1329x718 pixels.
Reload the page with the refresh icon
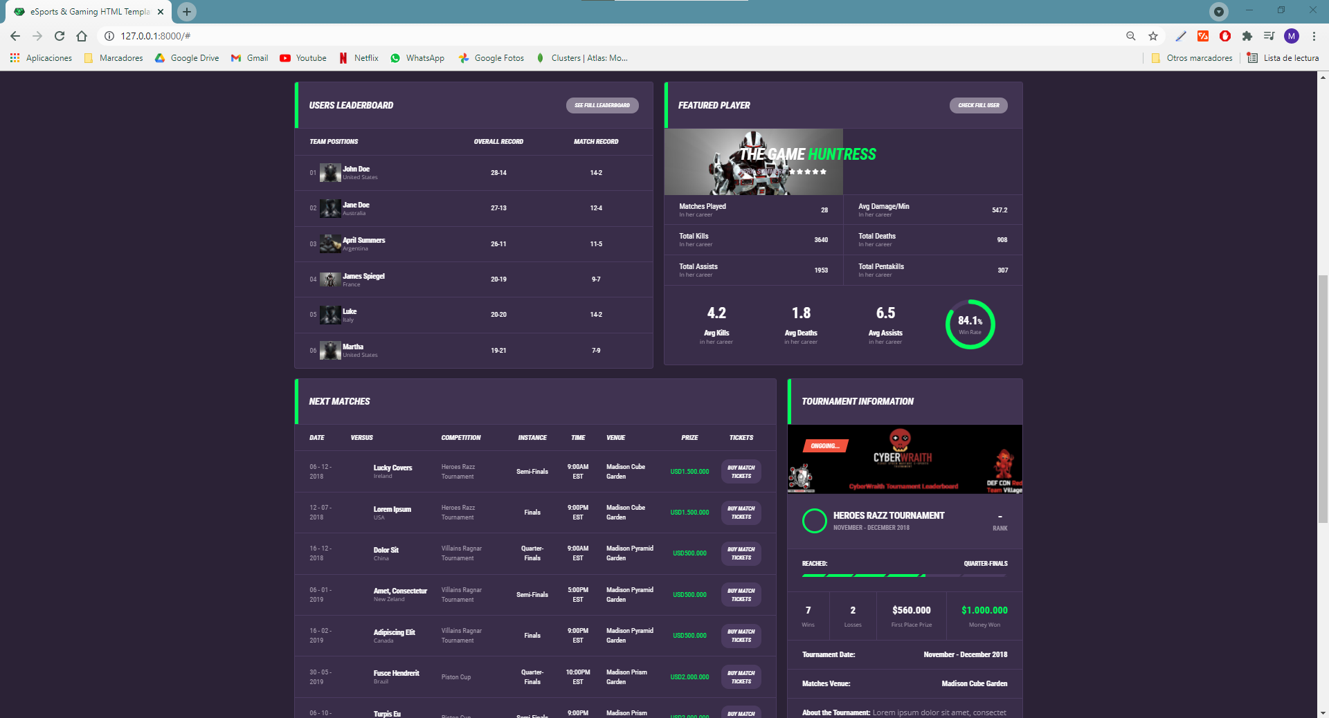[x=60, y=36]
